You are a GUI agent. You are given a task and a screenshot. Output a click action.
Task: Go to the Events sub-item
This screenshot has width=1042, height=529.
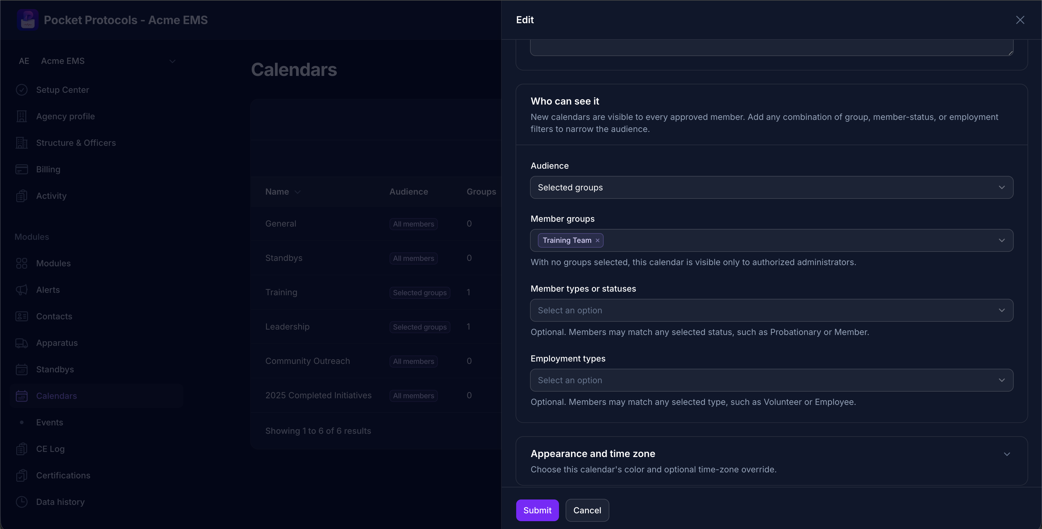coord(49,423)
